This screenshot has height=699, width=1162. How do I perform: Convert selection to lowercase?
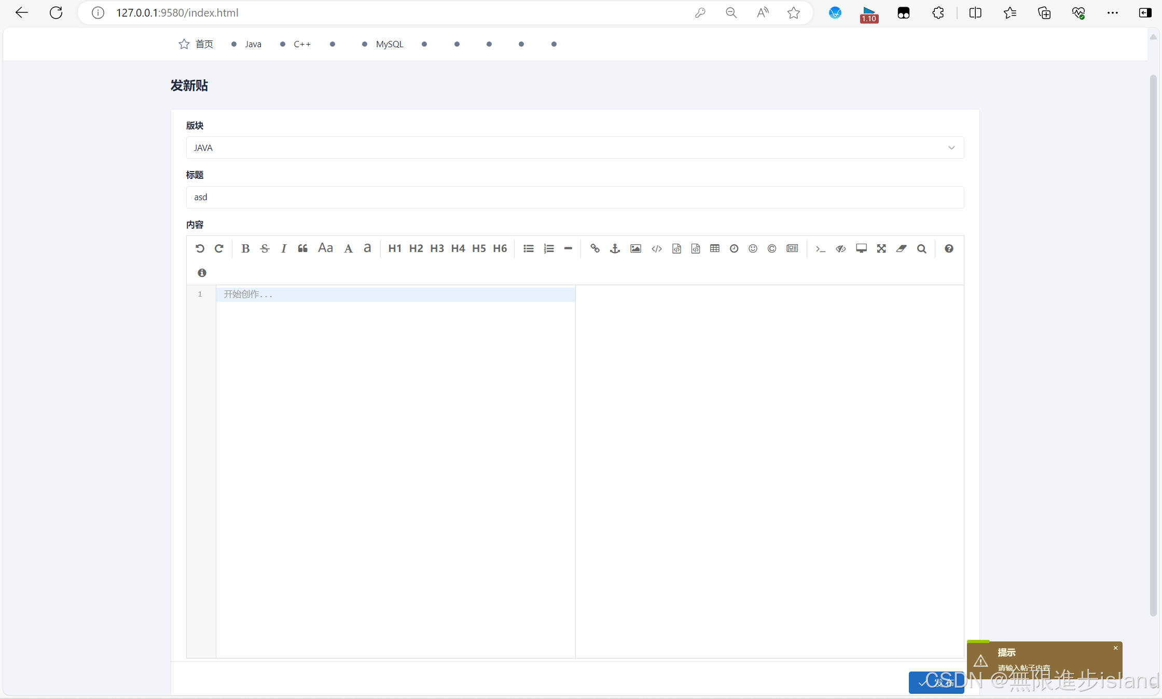point(367,248)
